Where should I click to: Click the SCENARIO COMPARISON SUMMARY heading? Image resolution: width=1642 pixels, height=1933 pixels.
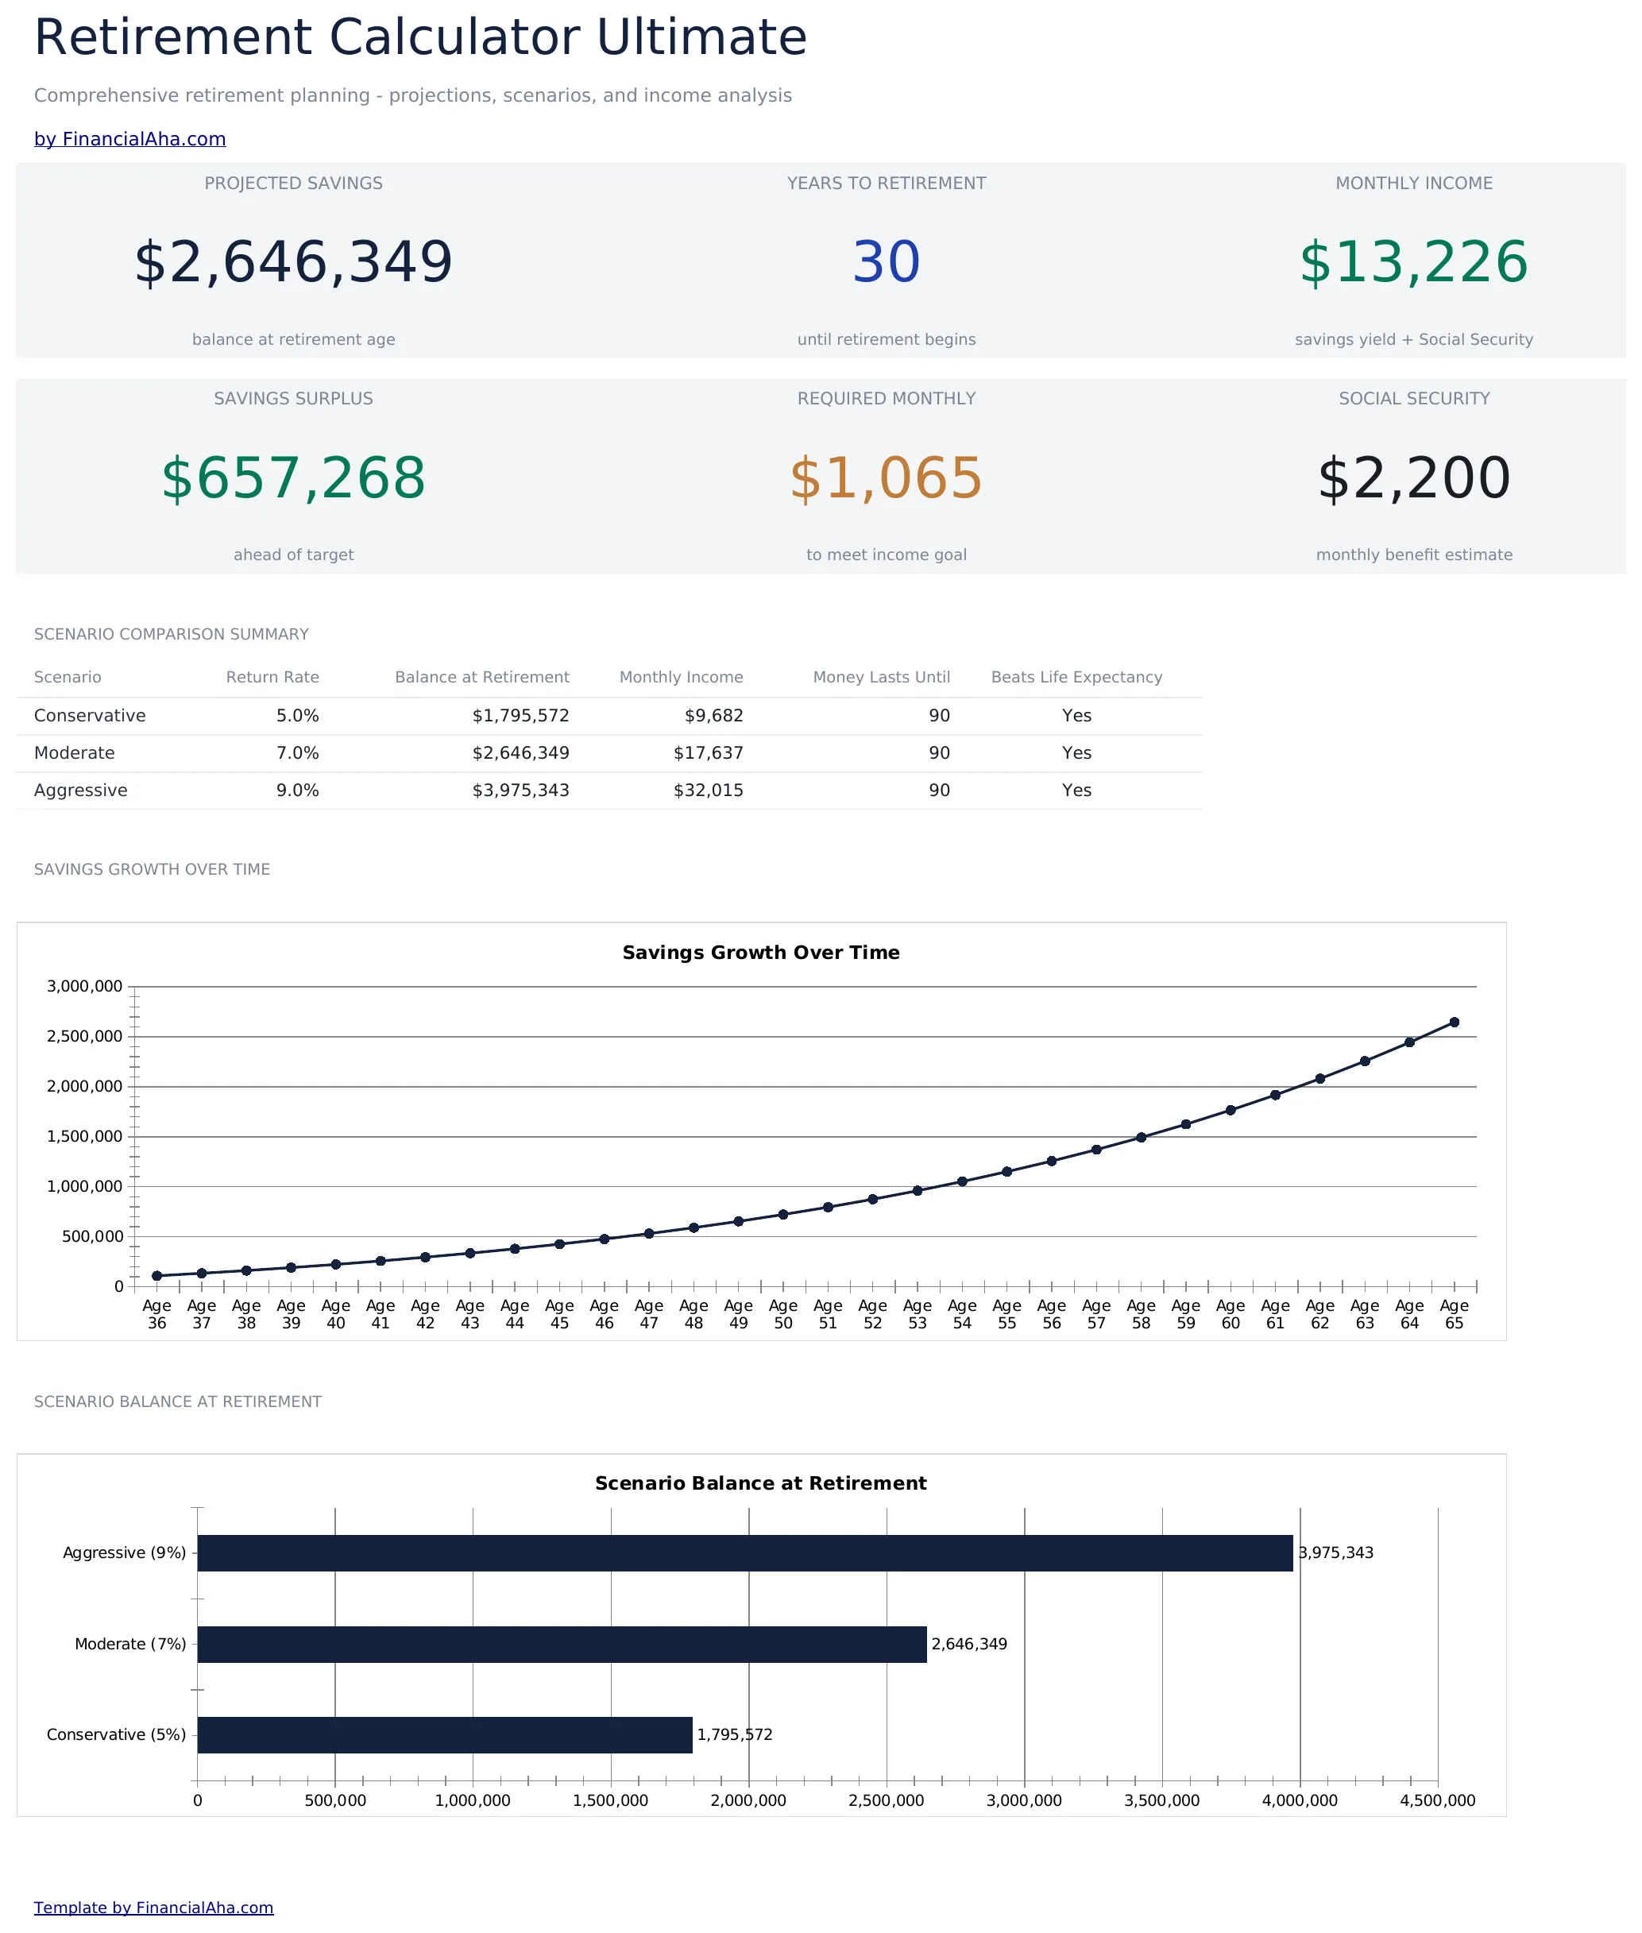tap(172, 634)
